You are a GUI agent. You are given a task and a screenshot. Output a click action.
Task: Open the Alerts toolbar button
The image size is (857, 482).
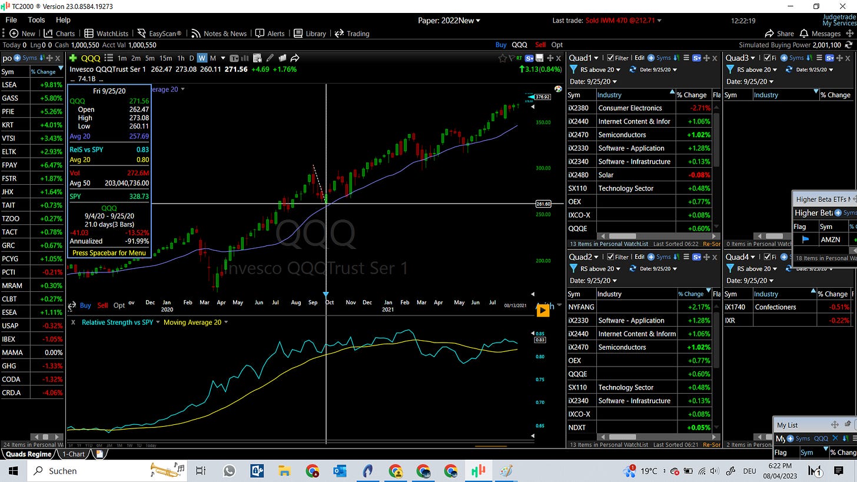270,34
